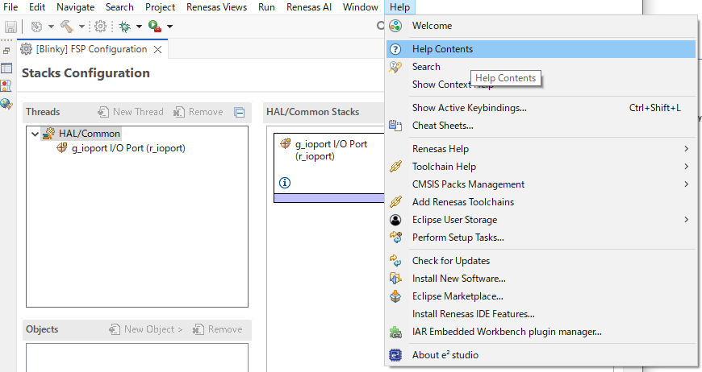This screenshot has height=372, width=702.
Task: Choose Install New Software...
Action: click(x=541, y=279)
